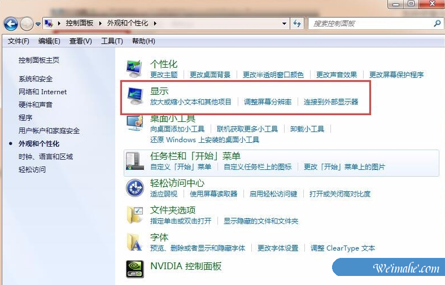This screenshot has width=445, height=285.
Task: Click 显示隐藏的文件和文件夹 link
Action: coord(261,221)
